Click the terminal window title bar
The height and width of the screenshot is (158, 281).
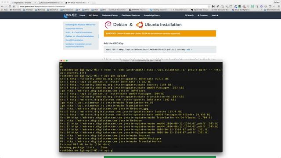(x=141, y=61)
